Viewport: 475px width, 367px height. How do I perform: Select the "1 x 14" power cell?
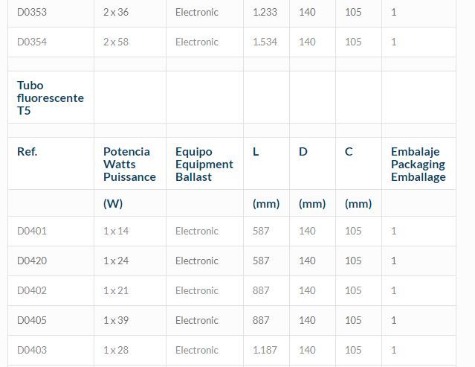click(x=116, y=232)
